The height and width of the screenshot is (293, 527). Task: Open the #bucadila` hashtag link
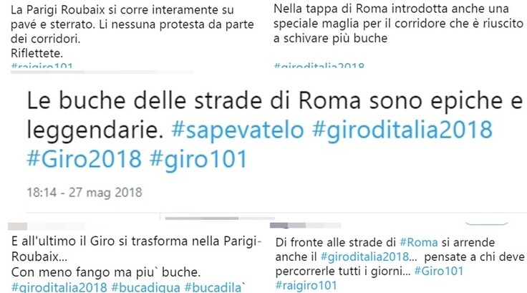(215, 287)
